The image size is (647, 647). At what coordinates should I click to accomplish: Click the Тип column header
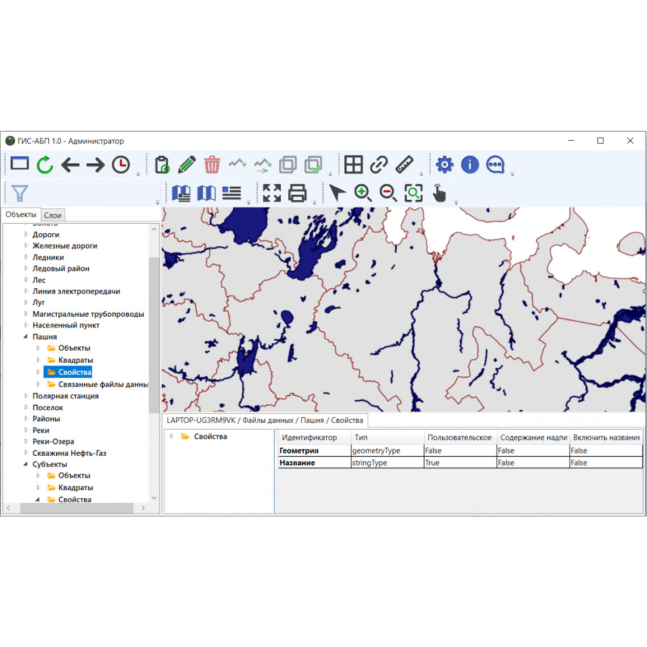point(387,438)
